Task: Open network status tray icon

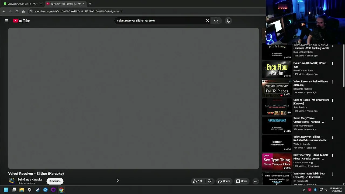Action: (x=321, y=190)
